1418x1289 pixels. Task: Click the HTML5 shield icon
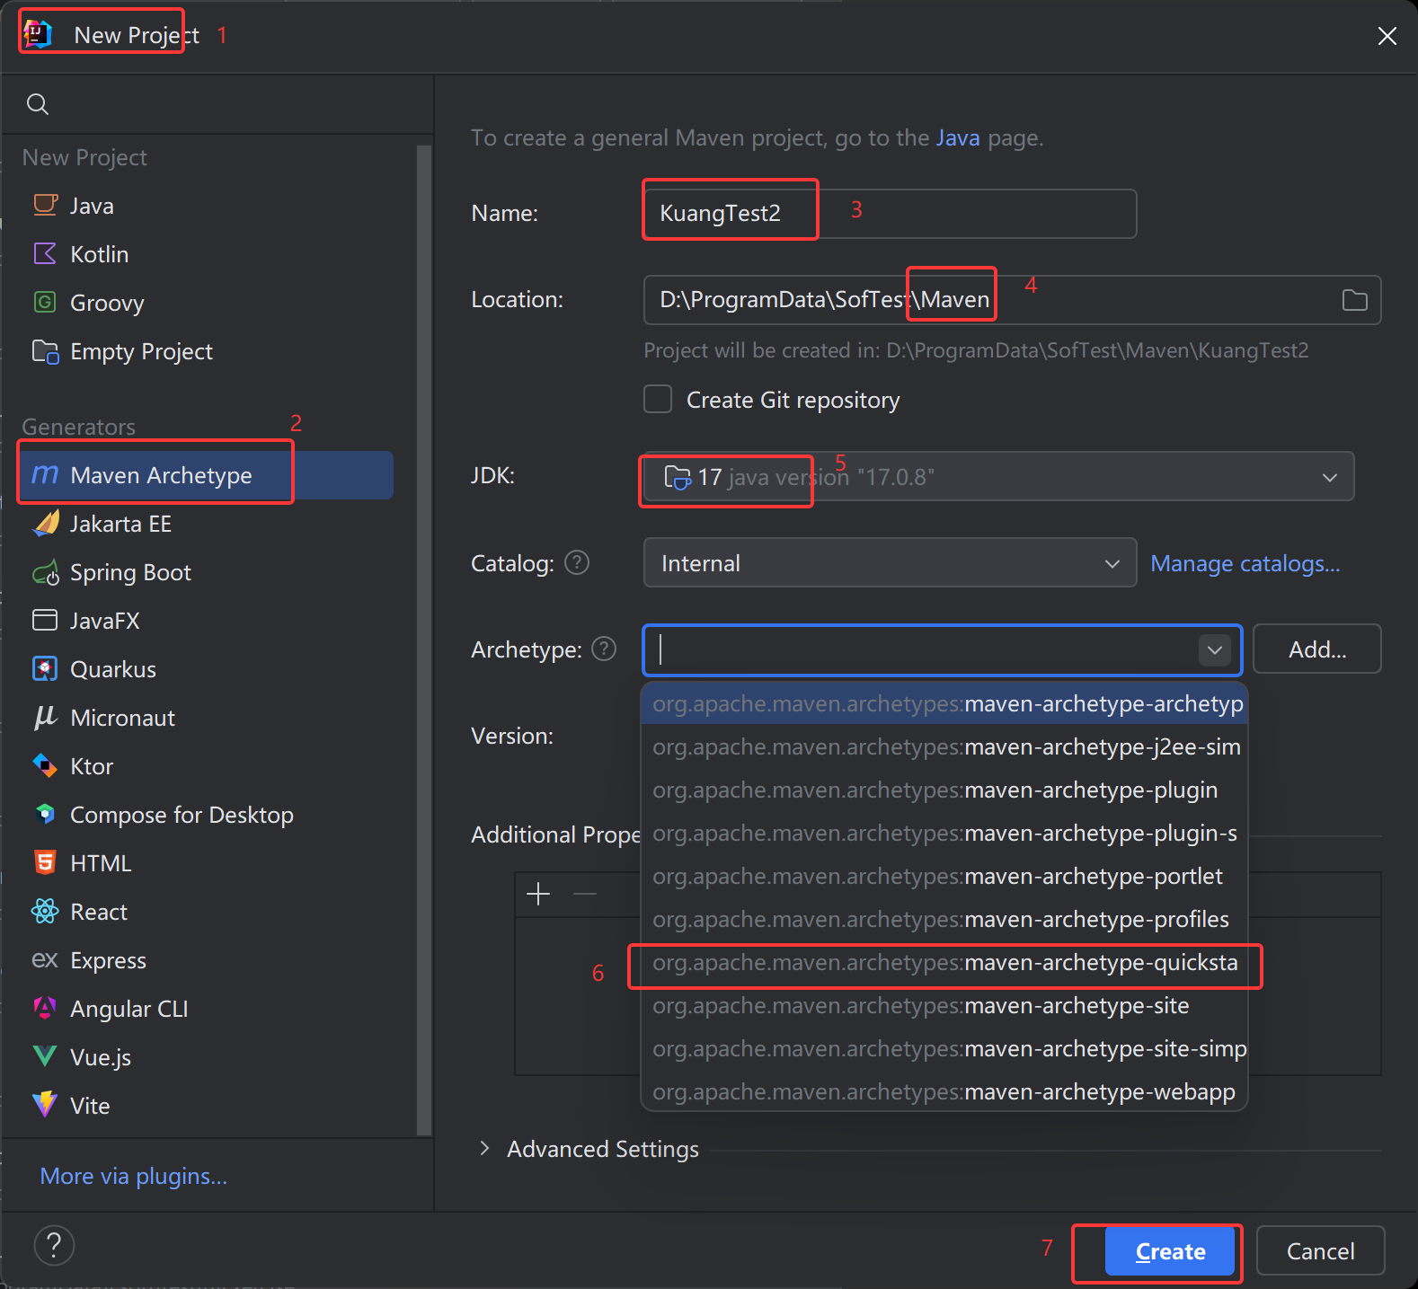pos(45,862)
